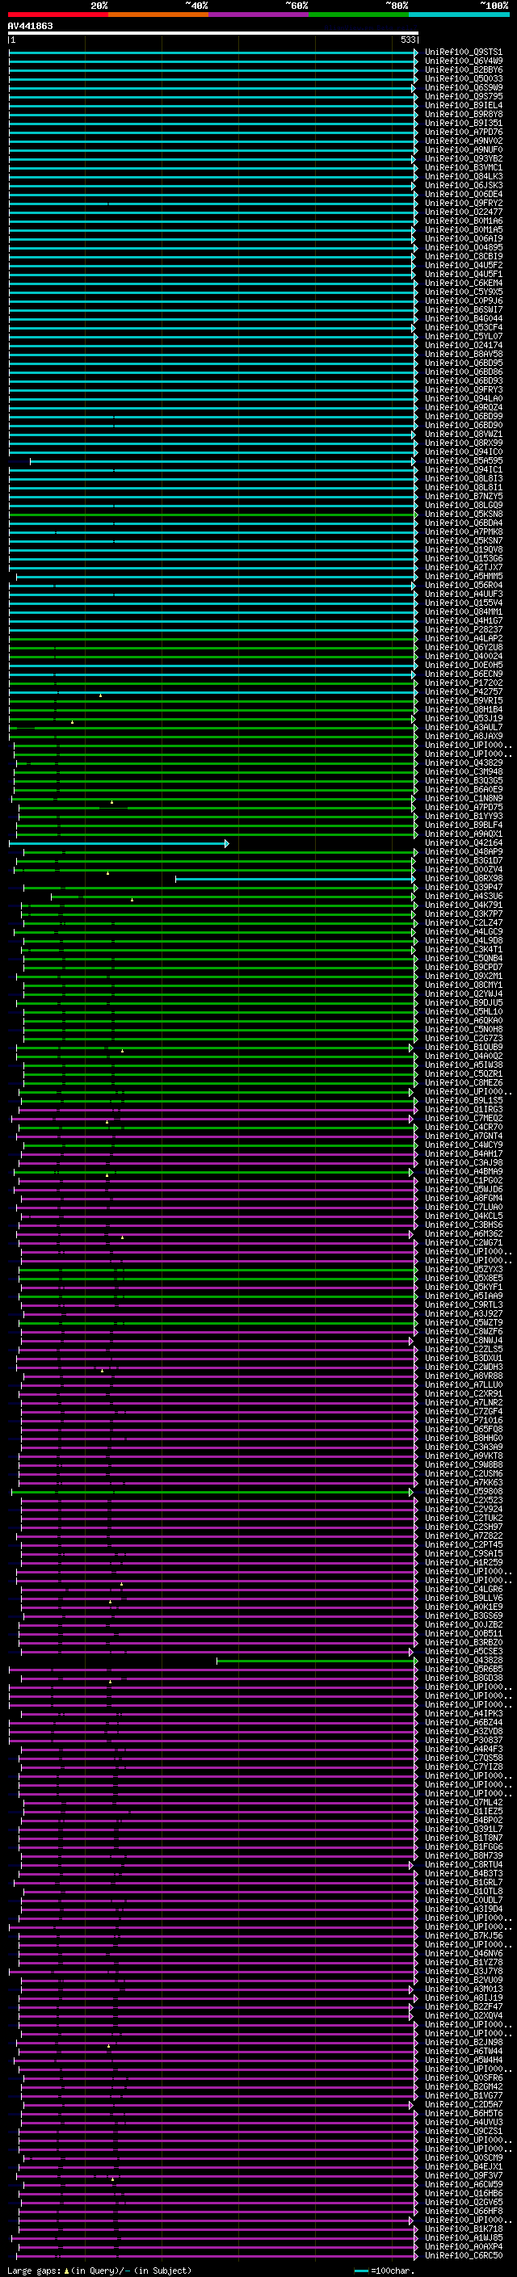Click the green ~80% identity legend segment
This screenshot has width=517, height=2277.
(x=359, y=15)
